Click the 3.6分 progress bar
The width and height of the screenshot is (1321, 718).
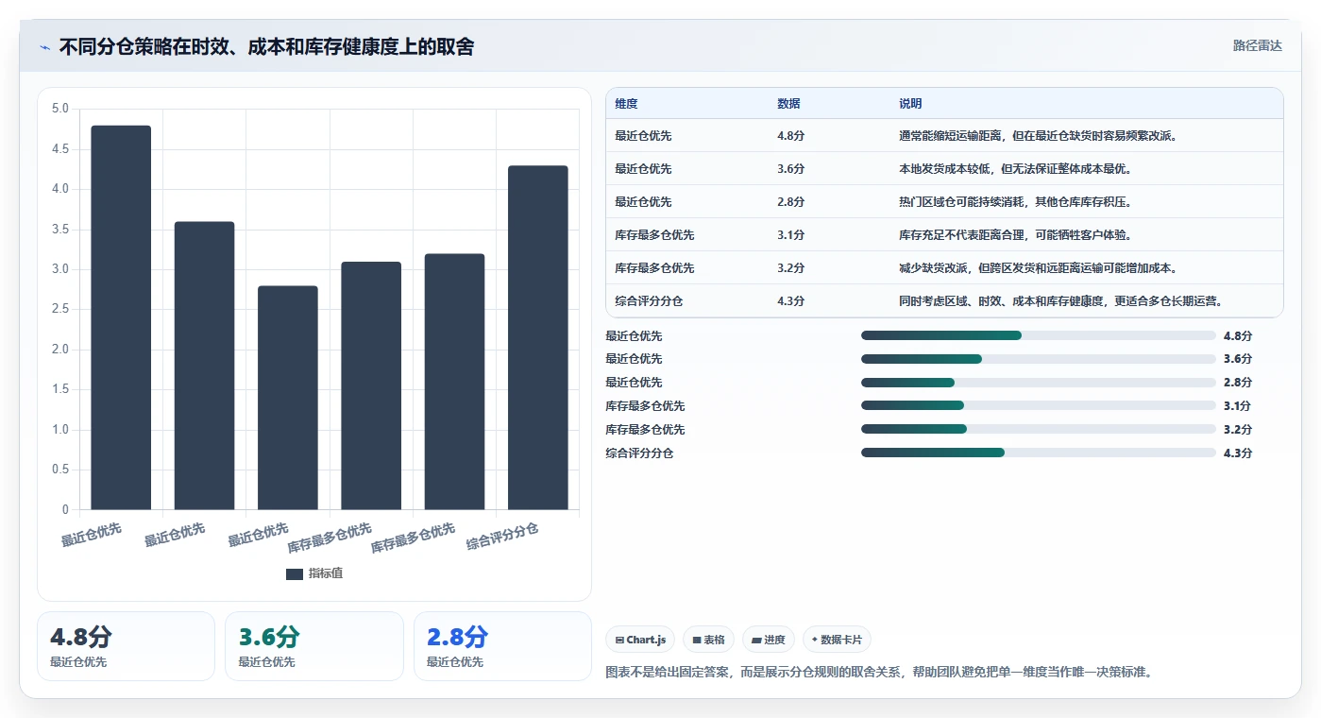(1039, 359)
